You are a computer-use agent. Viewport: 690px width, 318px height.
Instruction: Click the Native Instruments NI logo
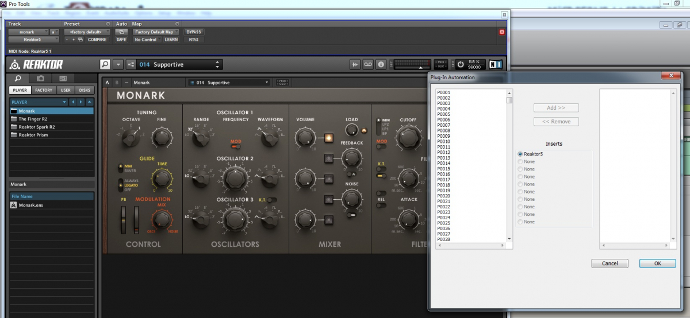pos(496,65)
